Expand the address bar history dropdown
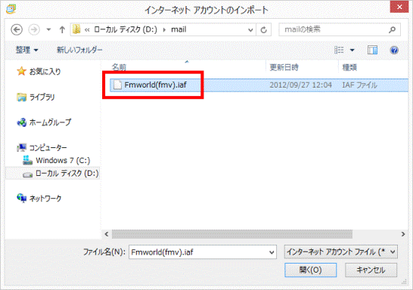 coord(250,30)
